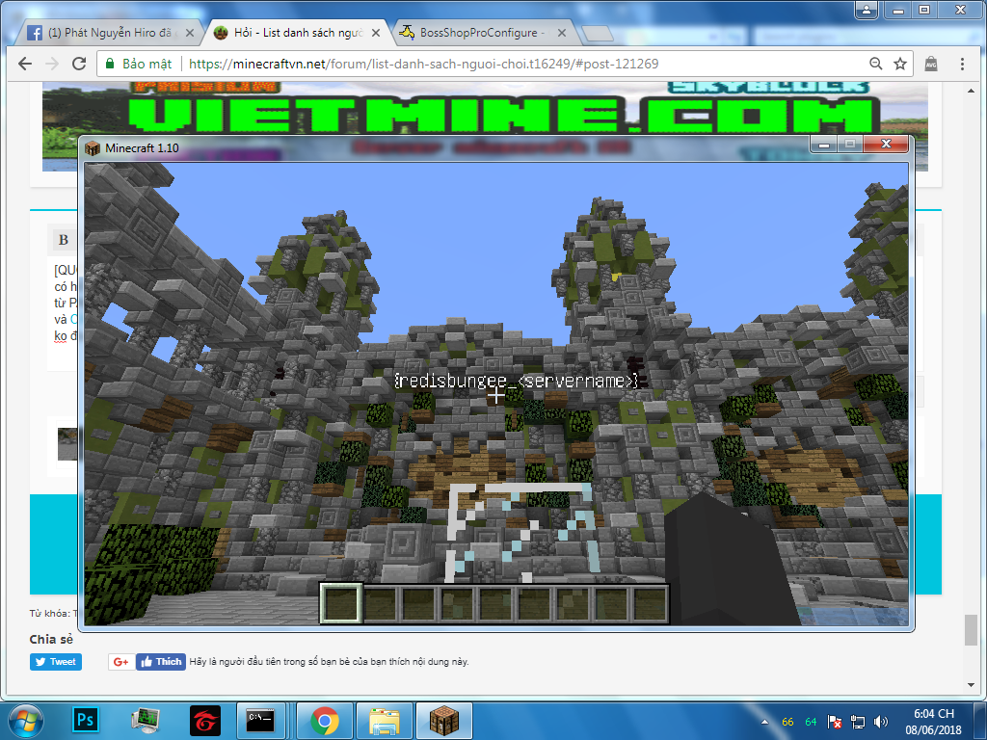Switch to the Facebook Phát Nguyễn Hiro tab

109,33
